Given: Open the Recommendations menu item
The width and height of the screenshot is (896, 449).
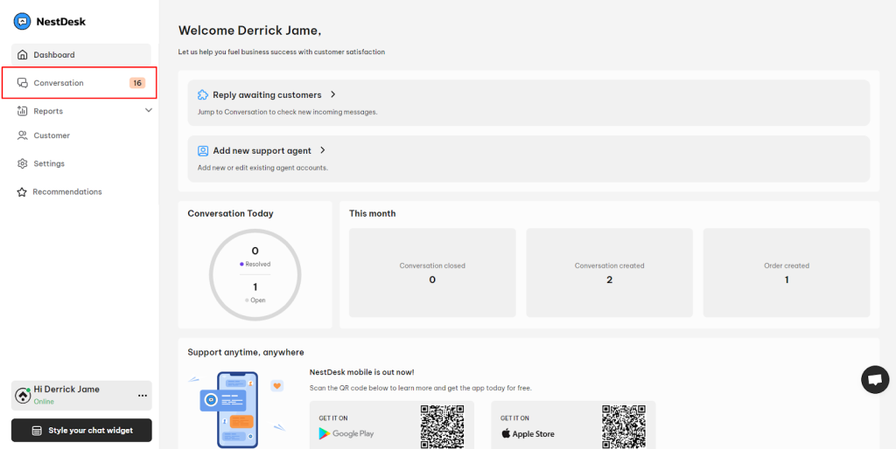Looking at the screenshot, I should click(x=81, y=191).
